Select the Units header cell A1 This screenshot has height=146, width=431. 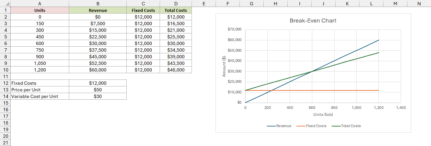coord(40,10)
